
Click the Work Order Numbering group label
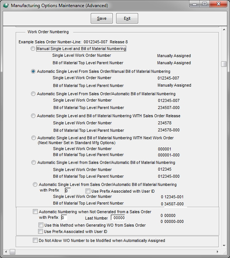click(x=48, y=32)
